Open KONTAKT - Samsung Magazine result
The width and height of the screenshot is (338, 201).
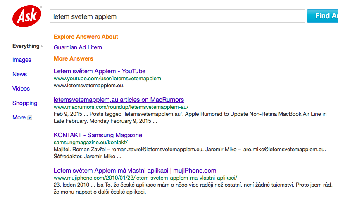coord(98,135)
